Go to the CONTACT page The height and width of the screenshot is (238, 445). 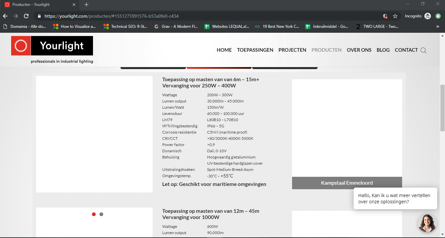pyautogui.click(x=406, y=50)
